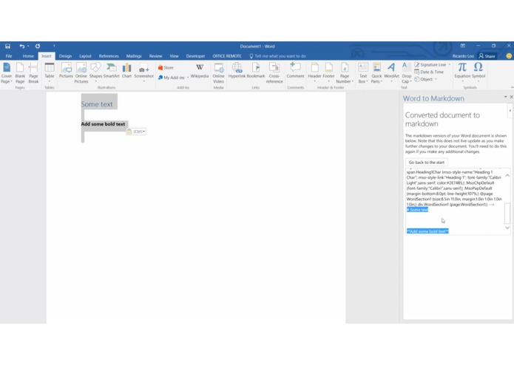
Task: Insert Pictures from the device
Action: 66,70
